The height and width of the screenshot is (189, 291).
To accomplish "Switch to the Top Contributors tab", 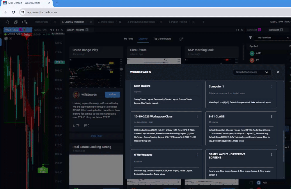I will click(x=162, y=39).
